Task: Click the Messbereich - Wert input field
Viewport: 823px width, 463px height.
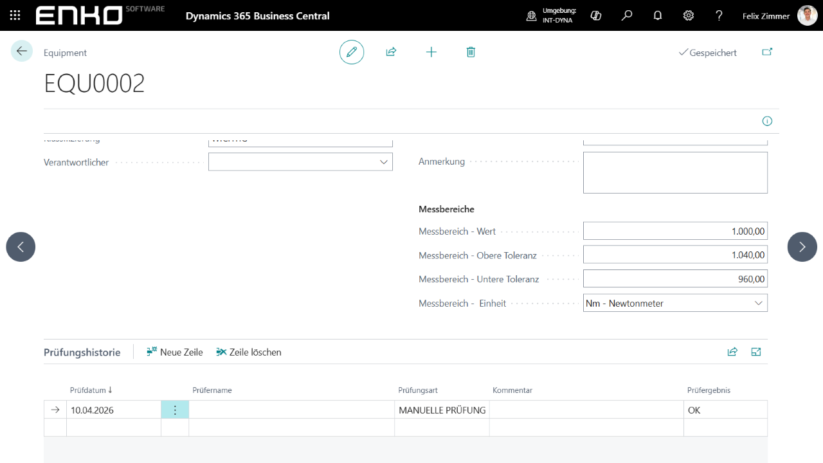Action: 675,230
